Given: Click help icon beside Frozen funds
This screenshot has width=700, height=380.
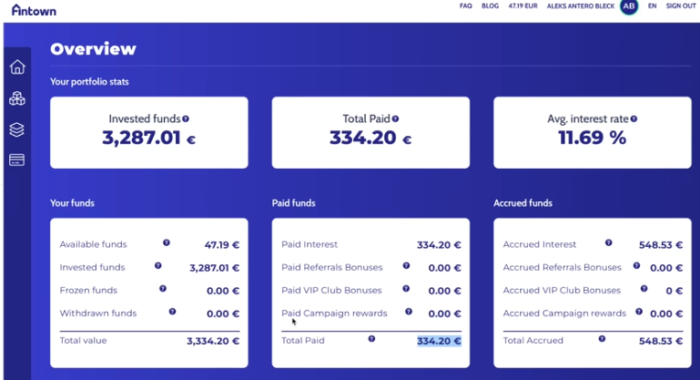Looking at the screenshot, I should [x=163, y=289].
